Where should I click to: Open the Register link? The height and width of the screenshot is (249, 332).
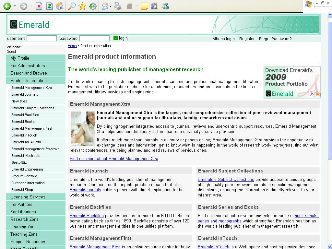point(247,39)
